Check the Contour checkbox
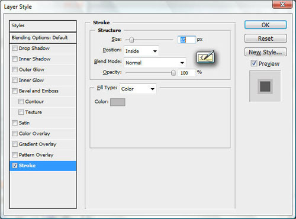This screenshot has width=296, height=219. 21,102
